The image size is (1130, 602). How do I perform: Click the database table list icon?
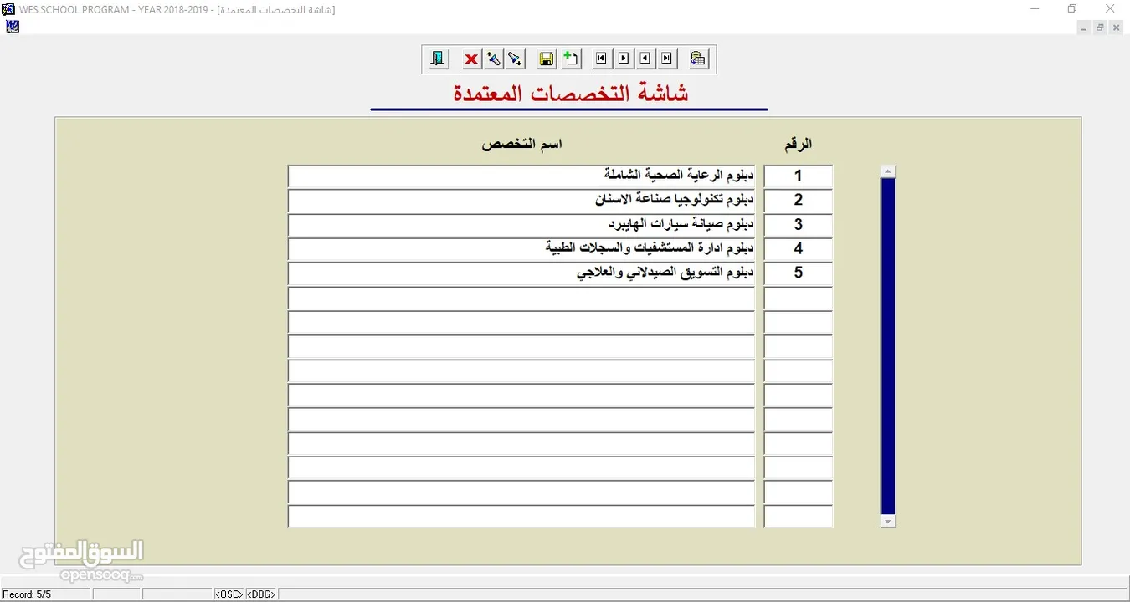click(698, 59)
